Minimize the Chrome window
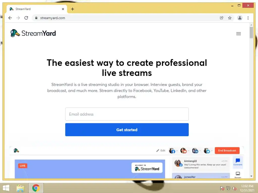The height and width of the screenshot is (193, 258). 232,6
